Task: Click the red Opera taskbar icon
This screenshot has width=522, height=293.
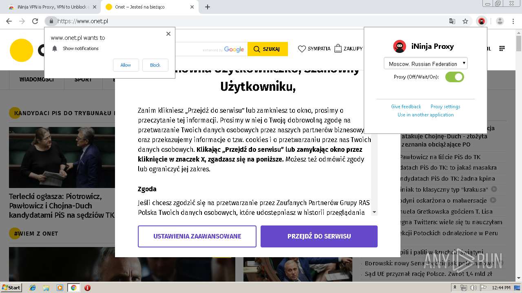Action: coord(87,288)
